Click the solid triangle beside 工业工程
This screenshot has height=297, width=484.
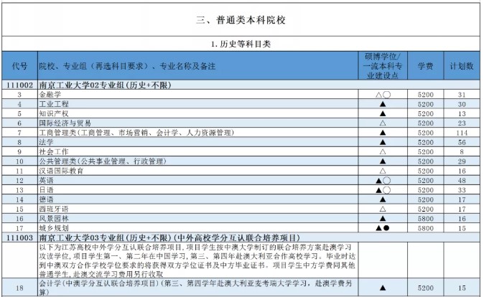[x=383, y=103]
